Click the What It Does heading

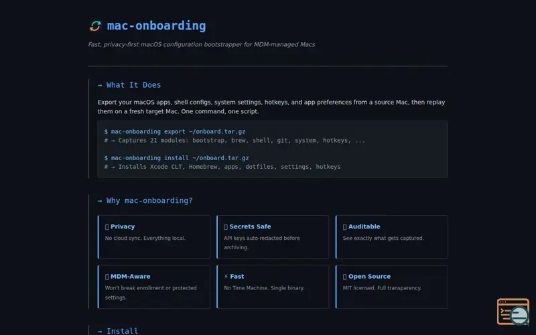point(129,85)
